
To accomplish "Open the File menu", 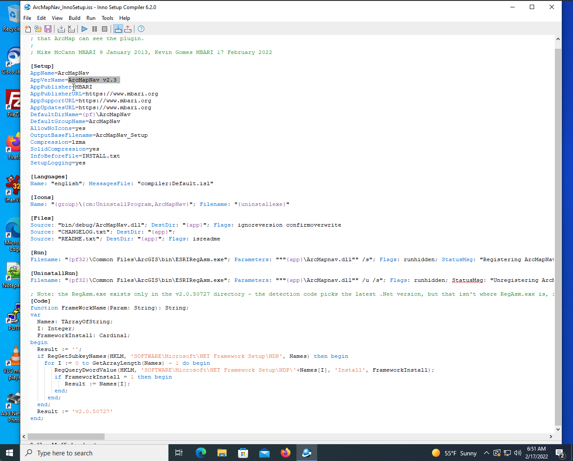I will 27,18.
